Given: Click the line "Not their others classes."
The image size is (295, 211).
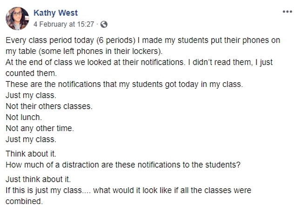Looking at the screenshot, I should coord(49,106).
